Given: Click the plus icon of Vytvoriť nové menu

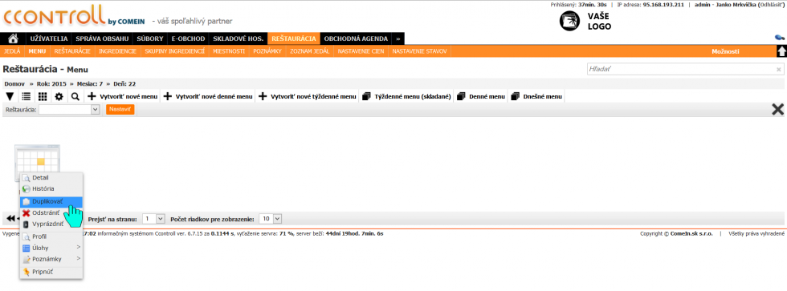Looking at the screenshot, I should click(92, 96).
